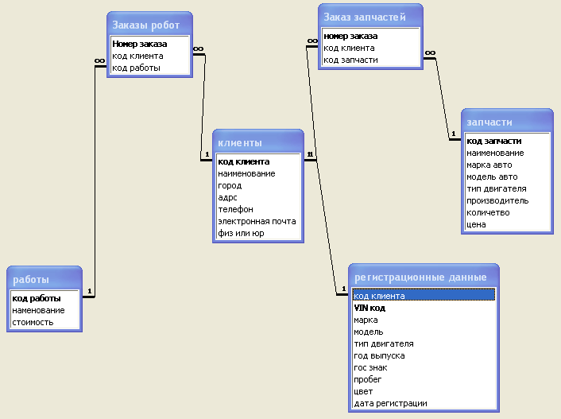The image size is (561, 419).
Task: Select the дата регистрации field
Action: (x=424, y=403)
